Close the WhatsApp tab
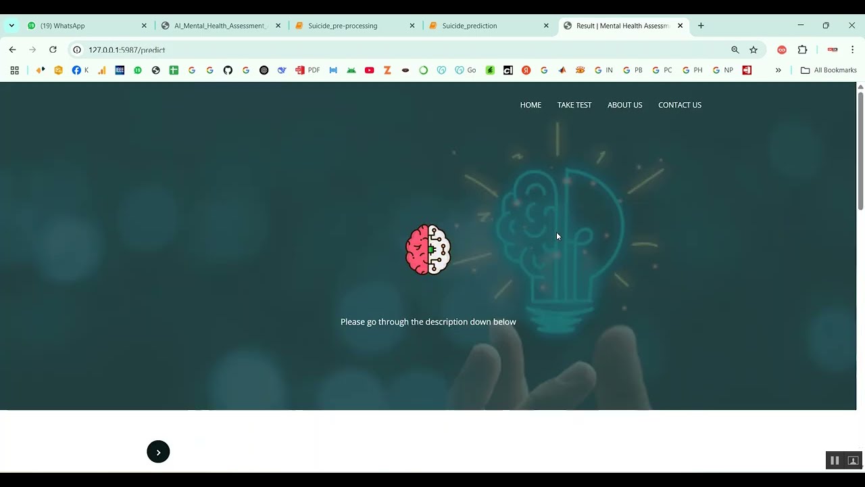 (144, 26)
